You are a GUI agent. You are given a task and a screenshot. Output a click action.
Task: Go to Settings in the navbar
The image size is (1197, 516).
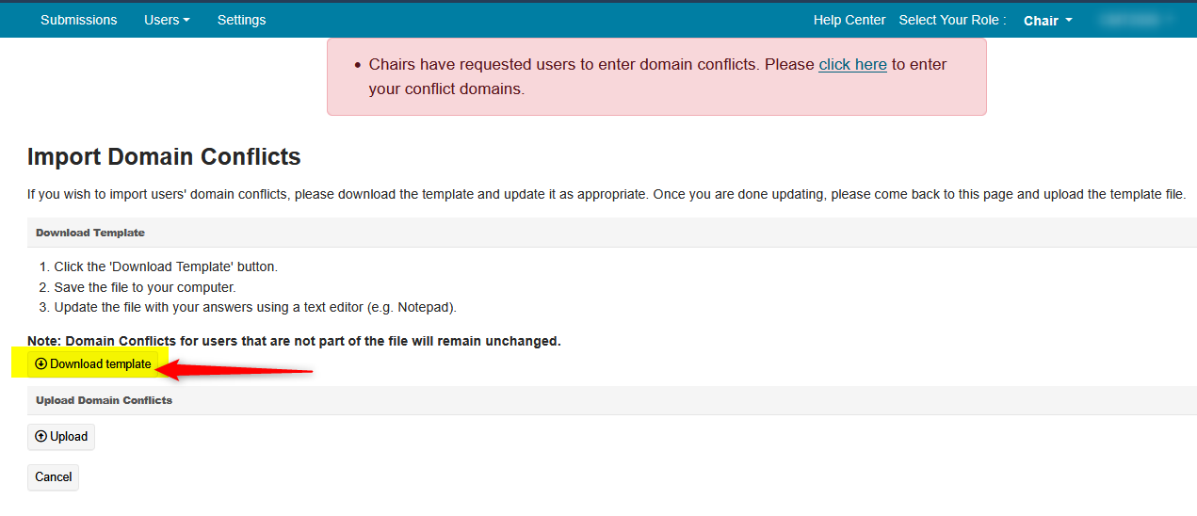pos(241,20)
